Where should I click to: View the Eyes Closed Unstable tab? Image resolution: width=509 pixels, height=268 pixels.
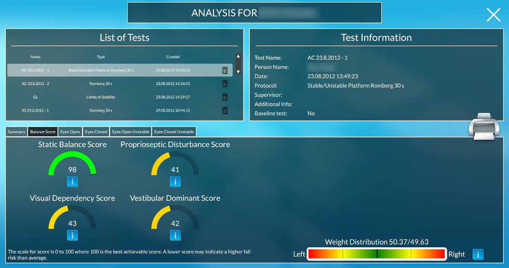tap(174, 132)
